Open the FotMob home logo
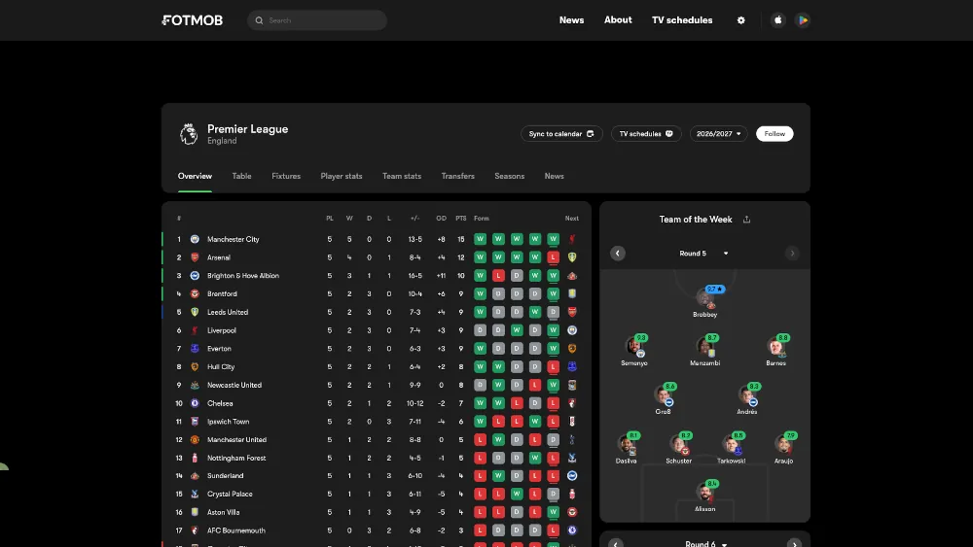This screenshot has height=547, width=973. [x=193, y=20]
